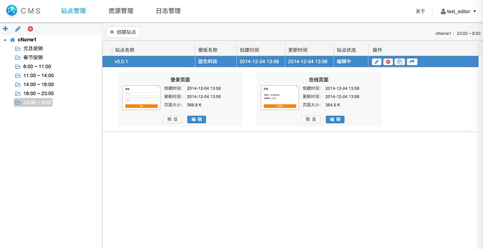Open the 关于 link

tap(420, 11)
